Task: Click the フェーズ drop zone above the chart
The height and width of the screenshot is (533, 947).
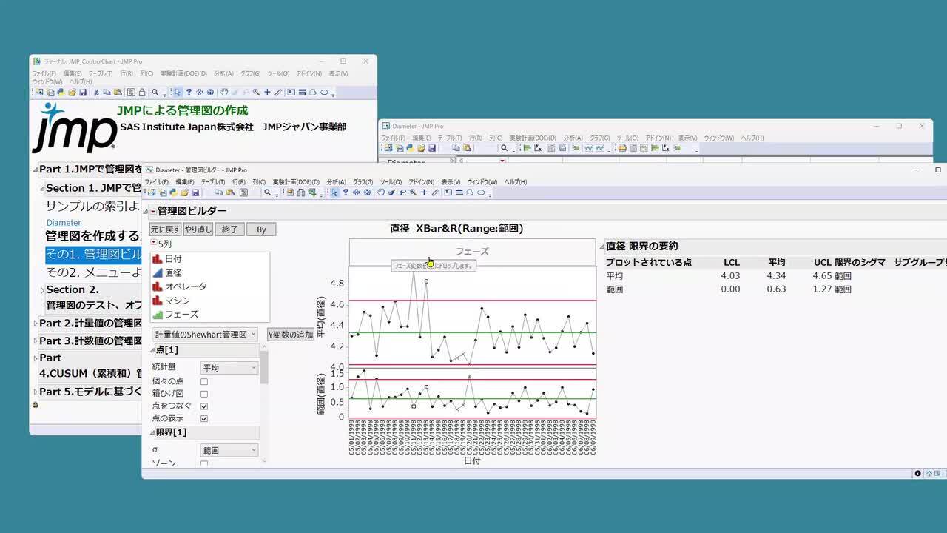Action: 472,252
